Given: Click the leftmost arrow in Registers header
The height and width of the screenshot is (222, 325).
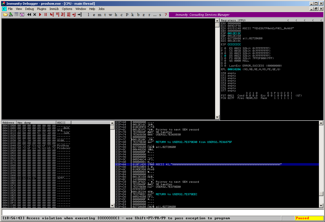Looking at the screenshot, I should 288,20.
